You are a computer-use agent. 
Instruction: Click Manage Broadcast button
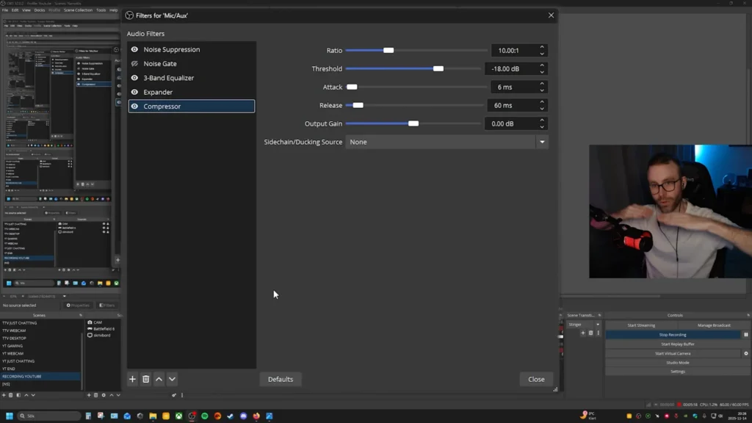coord(714,325)
